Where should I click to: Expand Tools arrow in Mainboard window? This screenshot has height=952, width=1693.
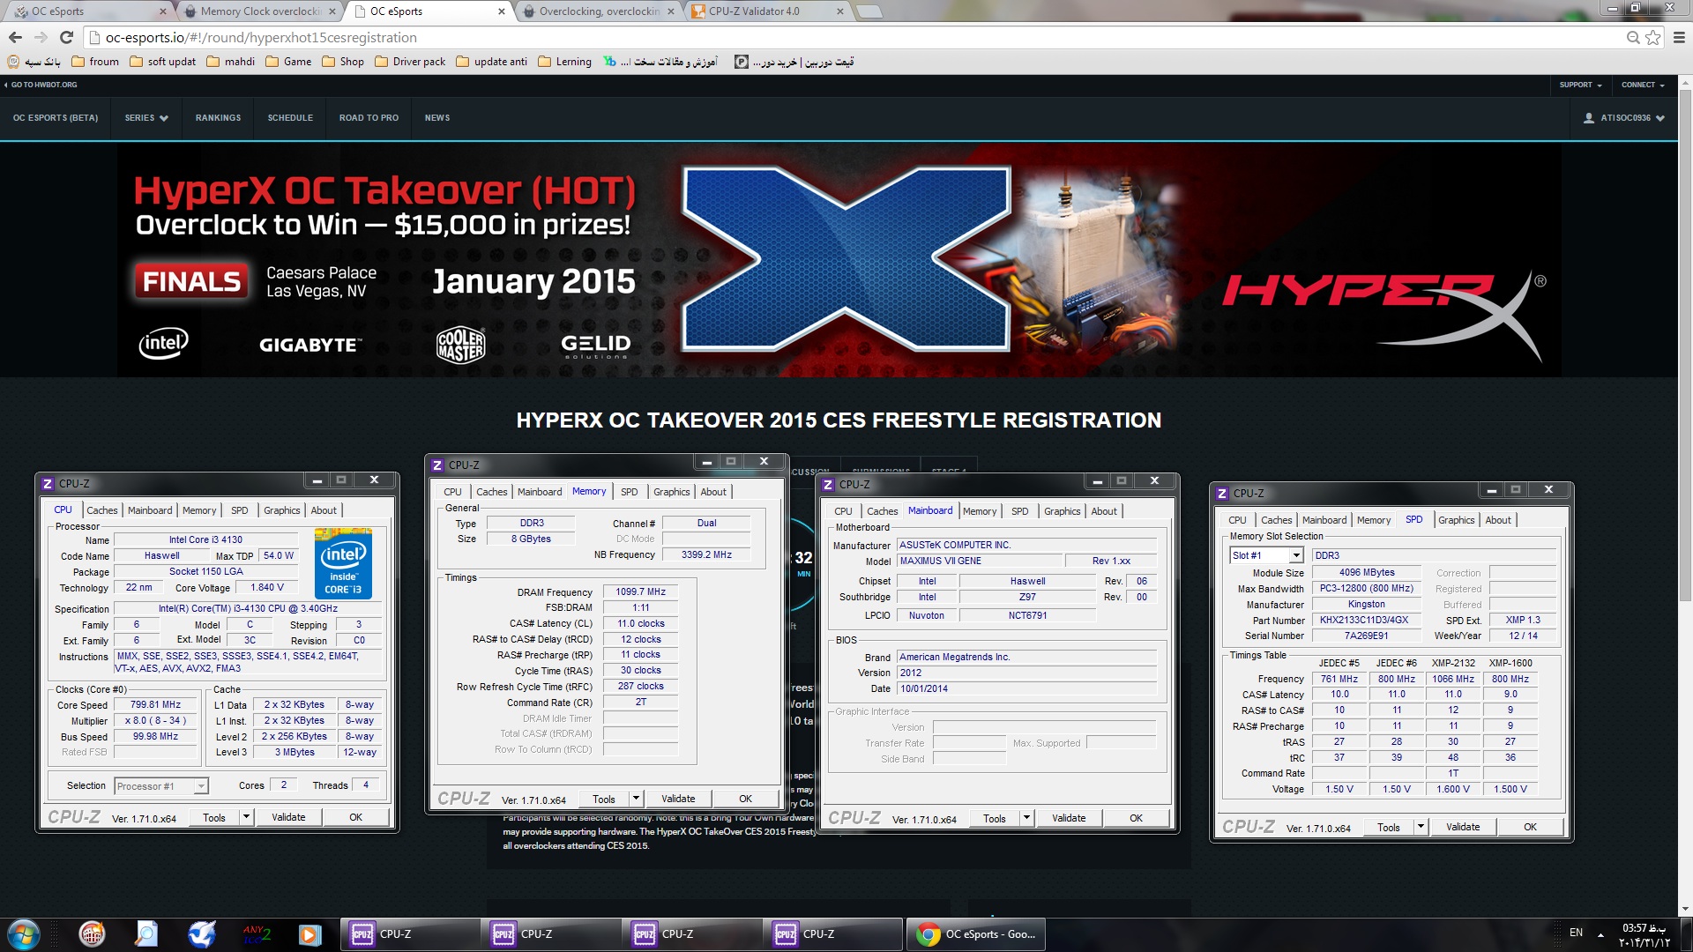pos(1027,818)
